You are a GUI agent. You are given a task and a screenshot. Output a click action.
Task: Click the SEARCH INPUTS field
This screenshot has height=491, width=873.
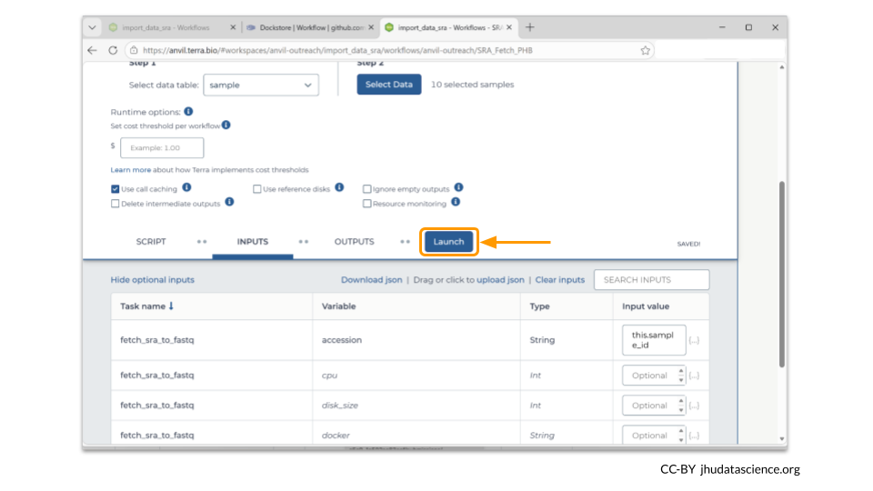(x=652, y=280)
